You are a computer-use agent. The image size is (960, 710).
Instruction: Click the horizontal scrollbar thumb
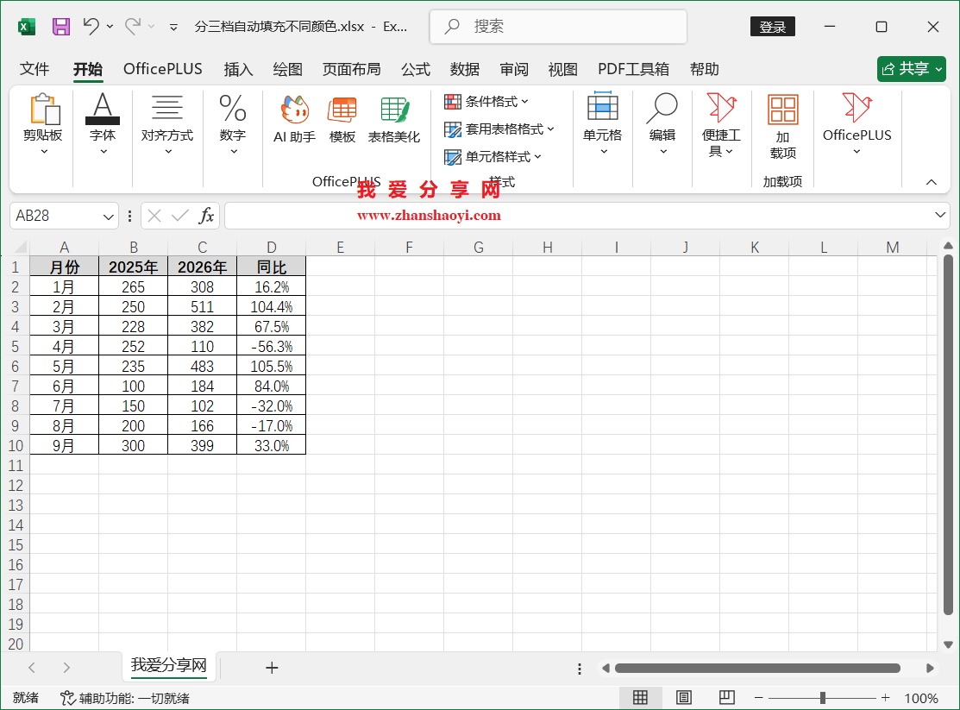coord(757,668)
